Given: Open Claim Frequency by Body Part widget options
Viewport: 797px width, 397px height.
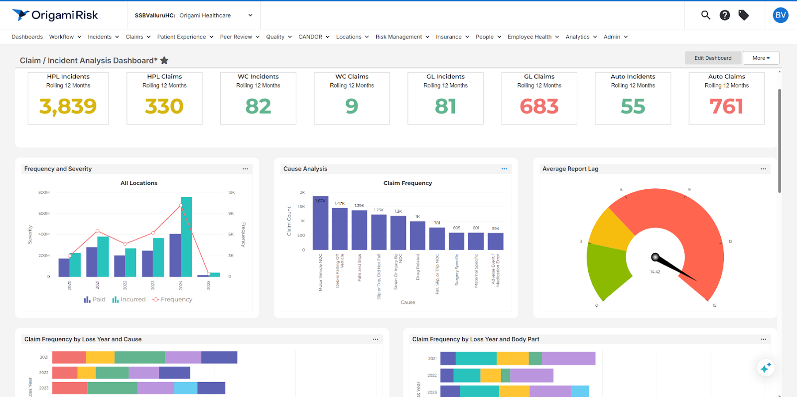Looking at the screenshot, I should (763, 339).
